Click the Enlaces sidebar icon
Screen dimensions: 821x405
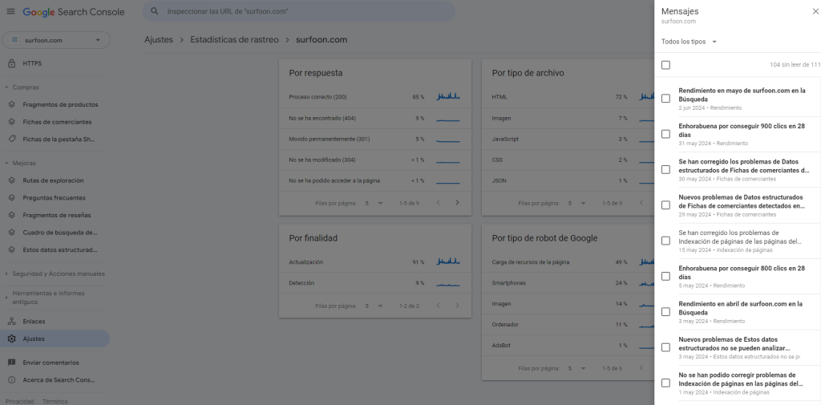coord(11,321)
